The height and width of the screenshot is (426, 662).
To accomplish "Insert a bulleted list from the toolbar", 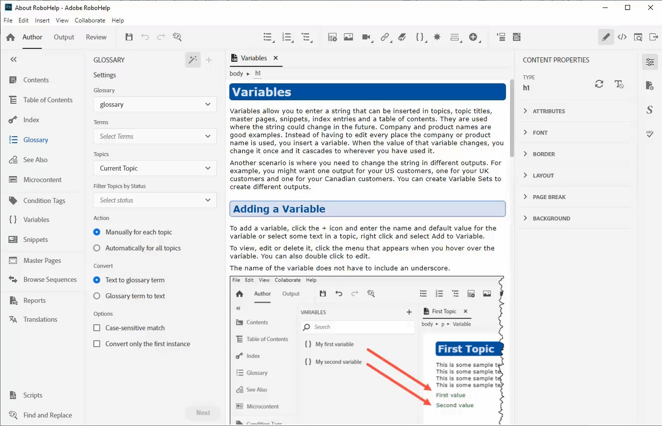I will pos(269,37).
